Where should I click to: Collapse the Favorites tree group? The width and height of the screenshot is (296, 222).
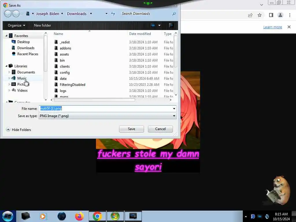pyautogui.click(x=6, y=36)
